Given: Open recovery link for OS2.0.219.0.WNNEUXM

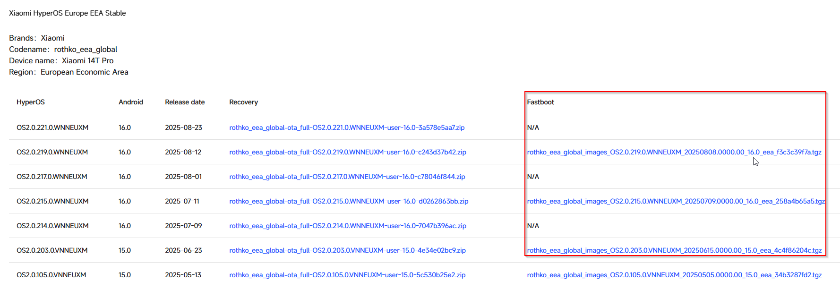Looking at the screenshot, I should click(x=347, y=152).
